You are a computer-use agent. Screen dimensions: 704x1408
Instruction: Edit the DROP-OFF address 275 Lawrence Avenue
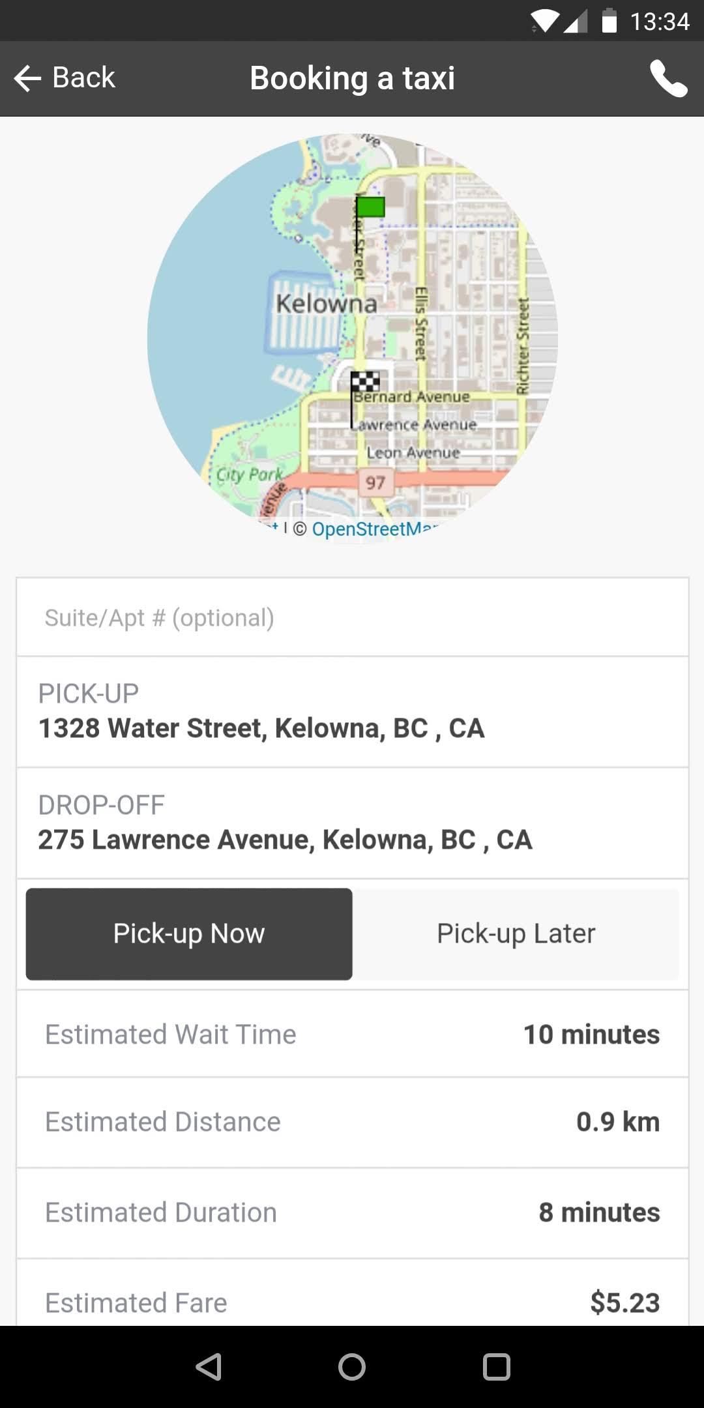point(352,823)
